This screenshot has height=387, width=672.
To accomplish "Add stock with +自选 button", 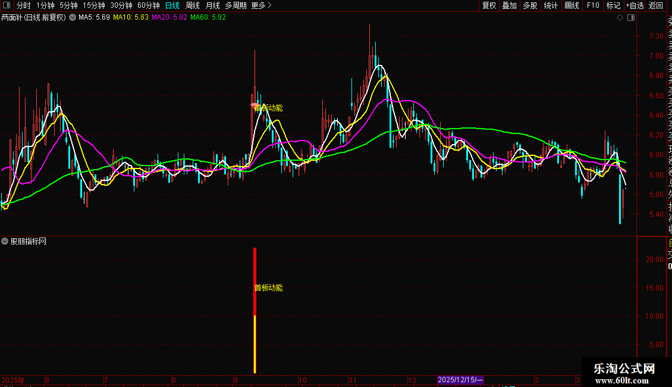I will tap(635, 5).
